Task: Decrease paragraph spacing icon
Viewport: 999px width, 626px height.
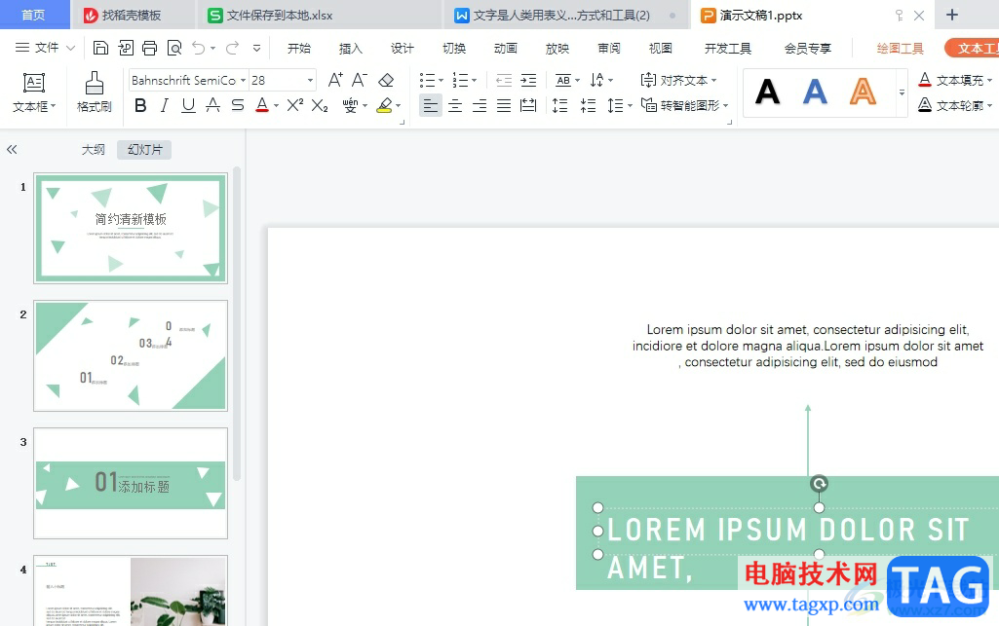Action: coord(588,105)
